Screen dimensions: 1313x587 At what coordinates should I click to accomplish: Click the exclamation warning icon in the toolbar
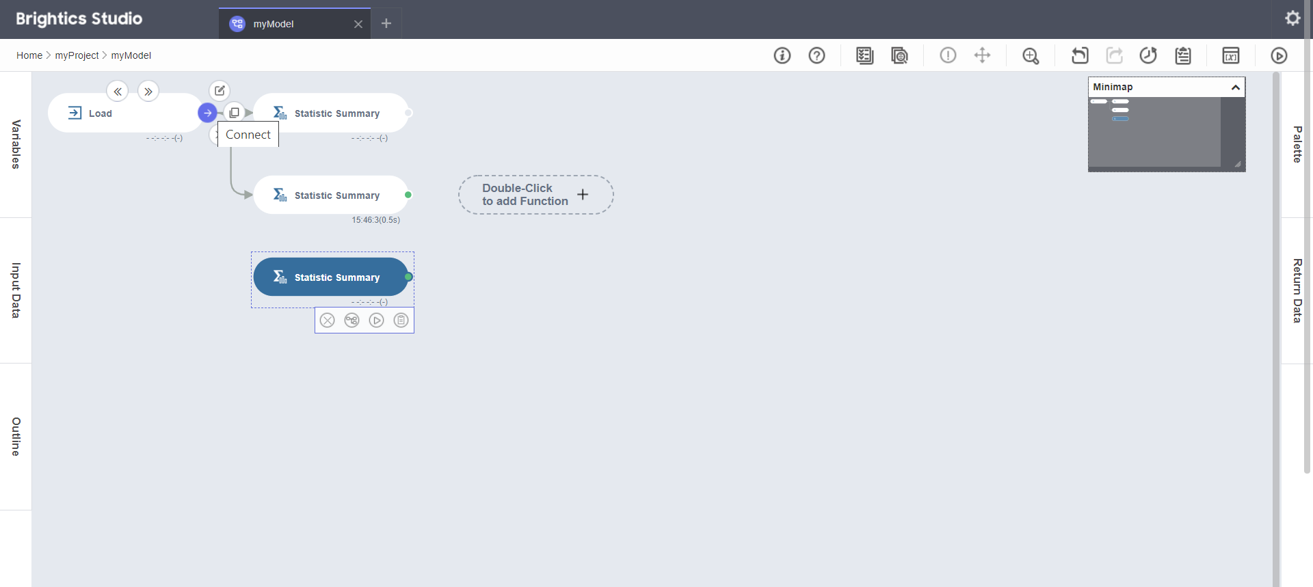coord(948,55)
